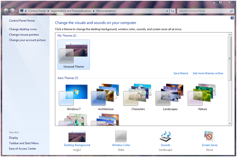Screen dimensions: 237x157
Task: Open Ease of Access Center link
Action: [x=23, y=149]
